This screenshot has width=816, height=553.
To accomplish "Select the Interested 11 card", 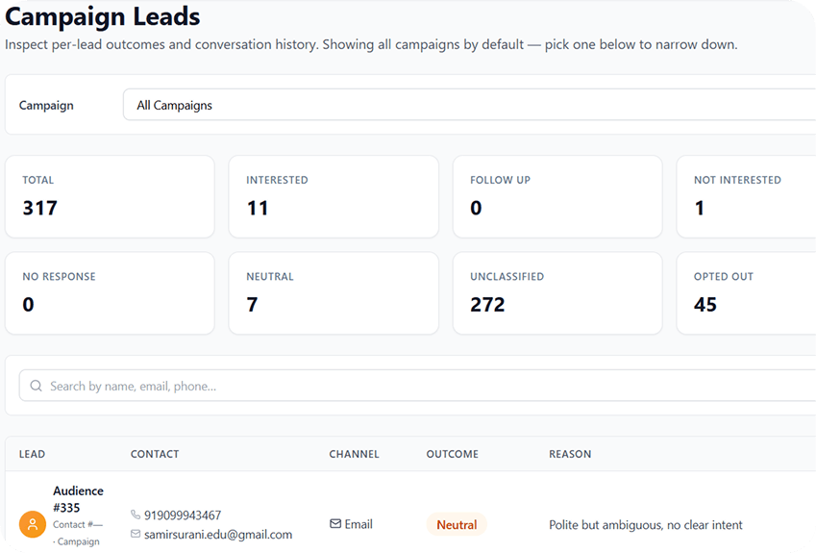I will tap(334, 197).
